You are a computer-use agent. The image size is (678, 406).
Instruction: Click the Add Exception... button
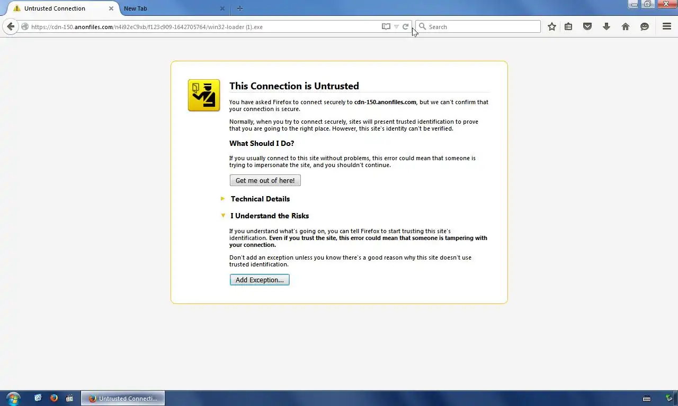(260, 280)
